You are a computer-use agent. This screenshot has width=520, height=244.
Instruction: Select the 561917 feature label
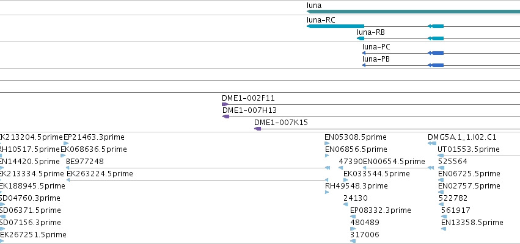[456, 210]
